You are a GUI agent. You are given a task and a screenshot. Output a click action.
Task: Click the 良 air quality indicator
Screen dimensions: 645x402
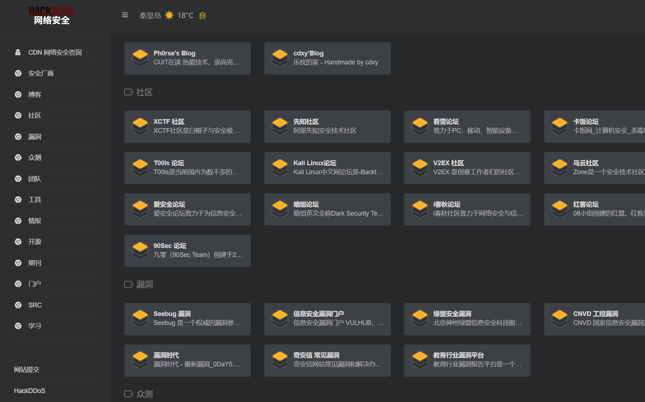click(x=203, y=15)
